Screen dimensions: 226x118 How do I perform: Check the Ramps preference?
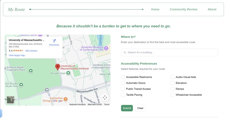point(172,89)
